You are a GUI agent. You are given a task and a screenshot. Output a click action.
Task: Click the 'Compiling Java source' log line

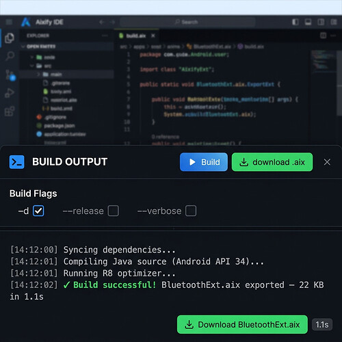click(137, 261)
